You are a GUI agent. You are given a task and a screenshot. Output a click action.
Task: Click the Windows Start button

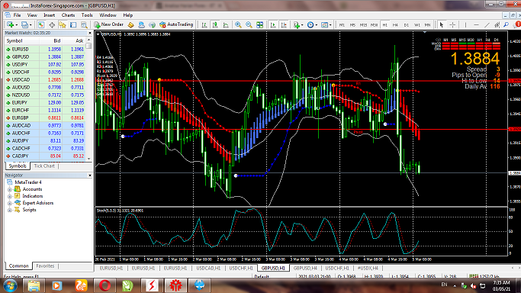coord(11,285)
